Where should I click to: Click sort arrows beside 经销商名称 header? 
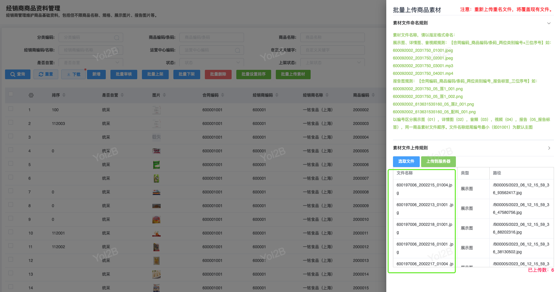click(x=327, y=95)
